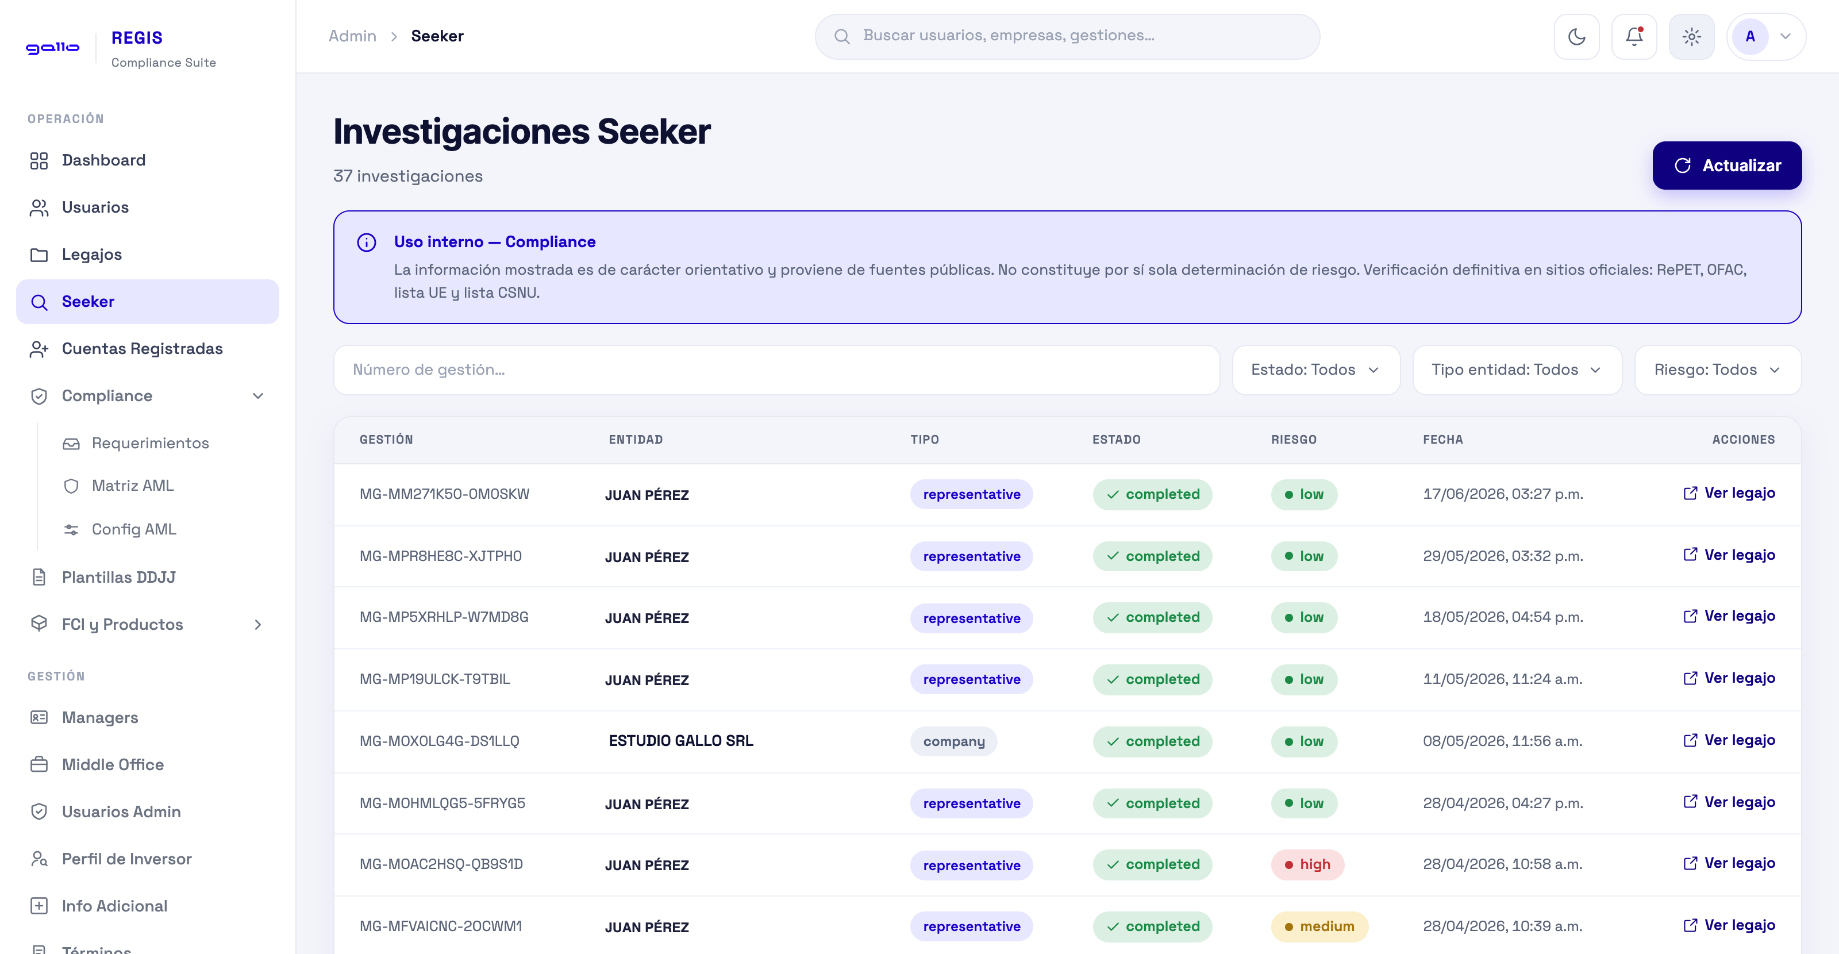
Task: Click the Managers card icon
Action: 39,717
